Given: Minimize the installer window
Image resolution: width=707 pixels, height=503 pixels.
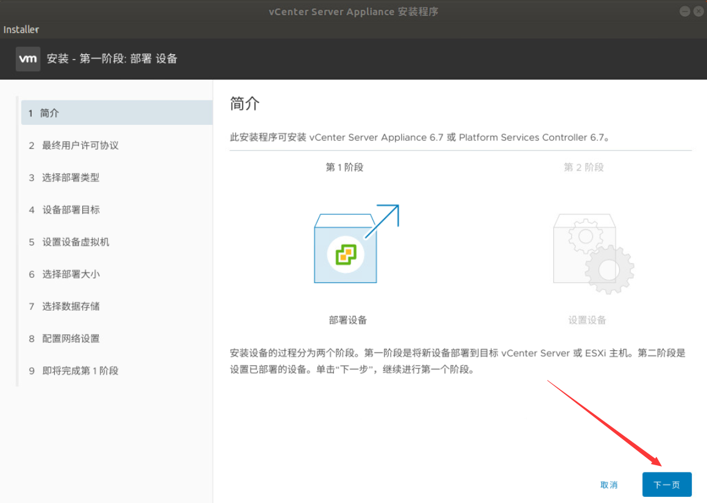Looking at the screenshot, I should coord(684,12).
